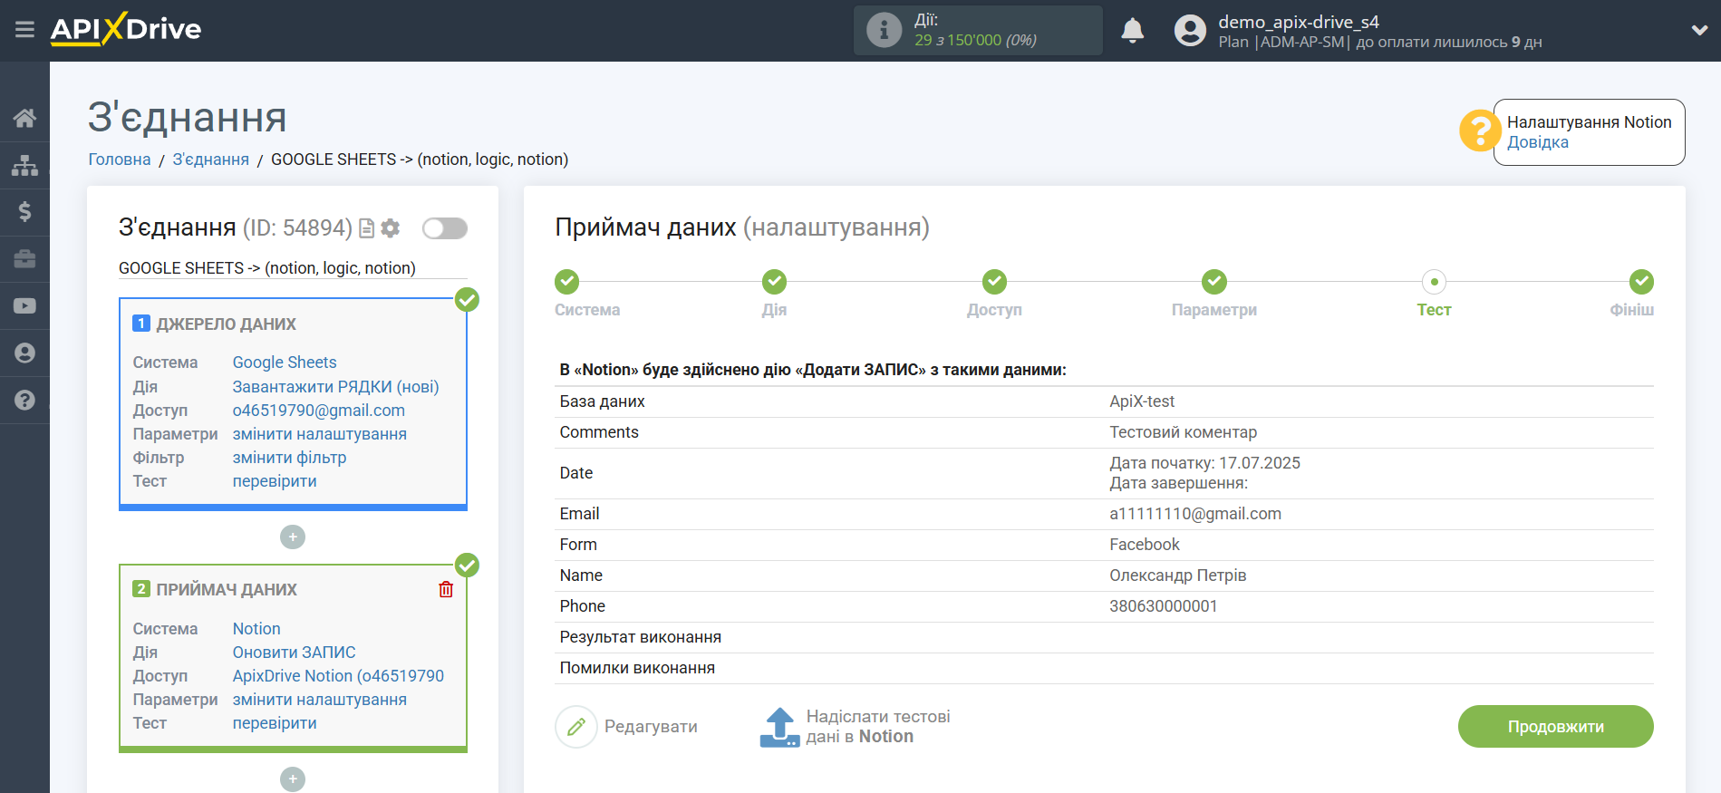Open connections sitemap sidebar icon
This screenshot has height=793, width=1721.
click(24, 165)
